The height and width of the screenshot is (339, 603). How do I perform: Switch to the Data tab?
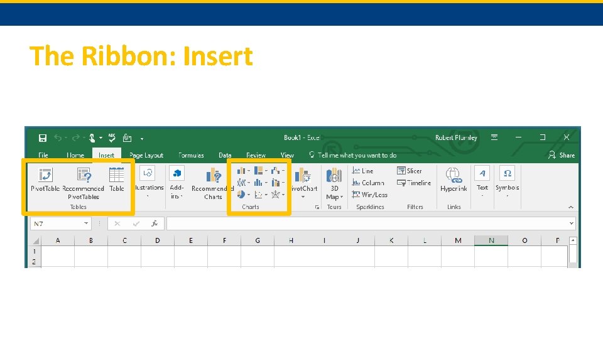click(225, 155)
